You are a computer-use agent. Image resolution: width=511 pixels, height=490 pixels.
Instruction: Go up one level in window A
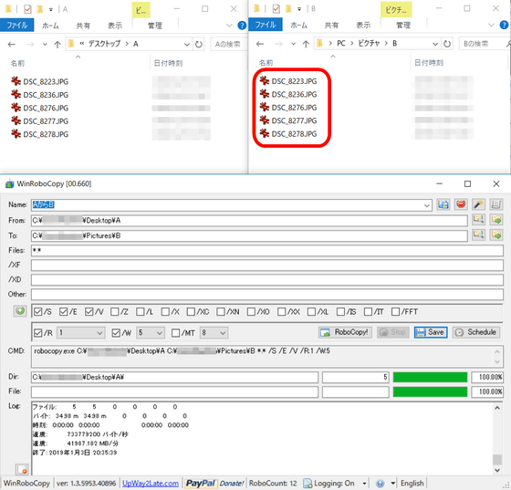pos(57,45)
